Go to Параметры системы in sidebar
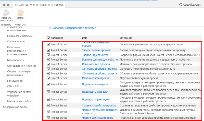This screenshot has height=121, width=204. coord(20,36)
